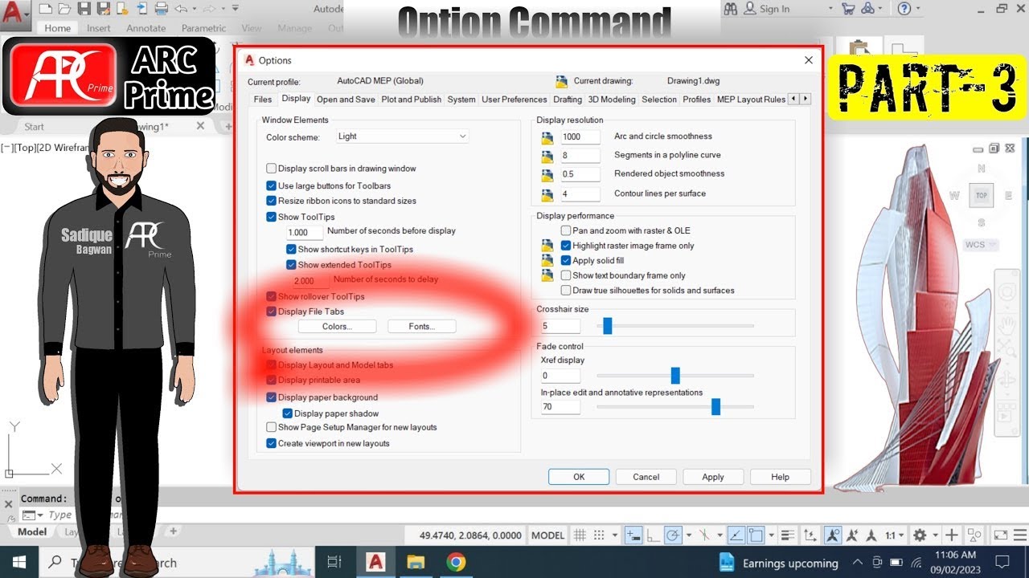Click the Help question mark icon
This screenshot has height=578, width=1029.
tap(904, 9)
